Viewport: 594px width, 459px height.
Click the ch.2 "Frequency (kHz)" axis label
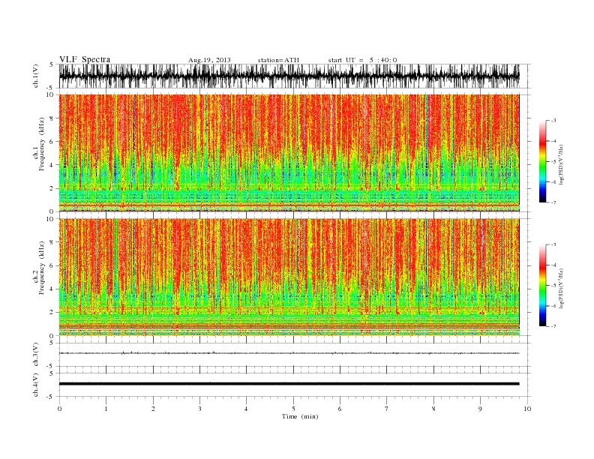[x=42, y=268]
